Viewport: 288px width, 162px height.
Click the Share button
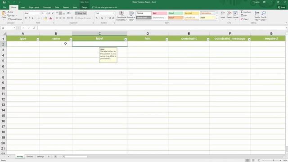[281, 7]
